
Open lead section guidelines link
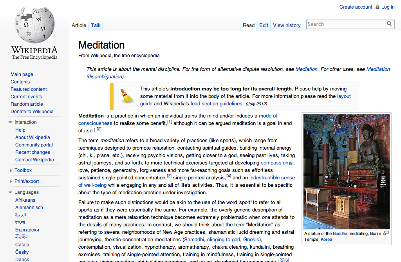tap(216, 104)
